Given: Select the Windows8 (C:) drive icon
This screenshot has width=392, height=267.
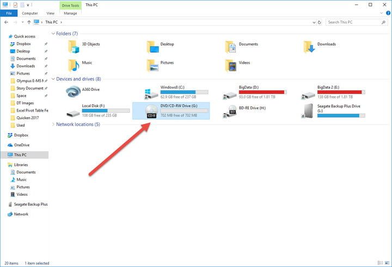Looking at the screenshot, I should (151, 92).
